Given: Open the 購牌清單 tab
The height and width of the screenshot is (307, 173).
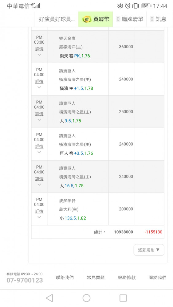Looking at the screenshot, I should pyautogui.click(x=130, y=19).
